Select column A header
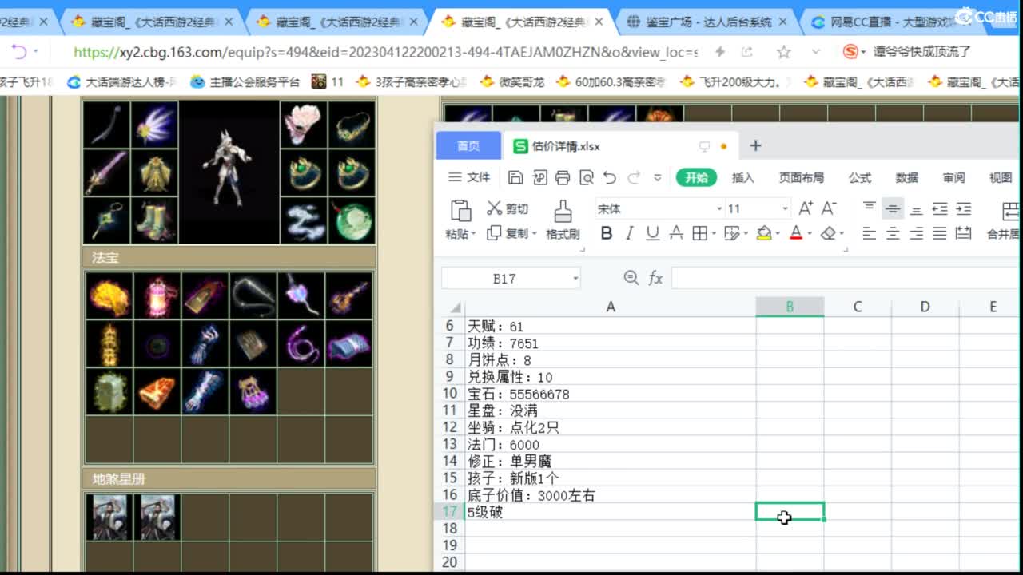This screenshot has height=575, width=1023. point(611,307)
